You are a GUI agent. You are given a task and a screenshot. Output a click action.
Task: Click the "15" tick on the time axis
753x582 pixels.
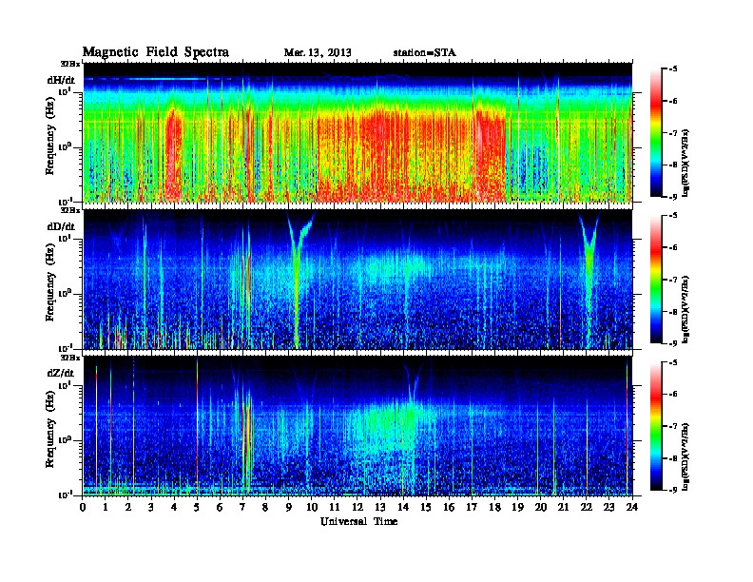coord(426,507)
